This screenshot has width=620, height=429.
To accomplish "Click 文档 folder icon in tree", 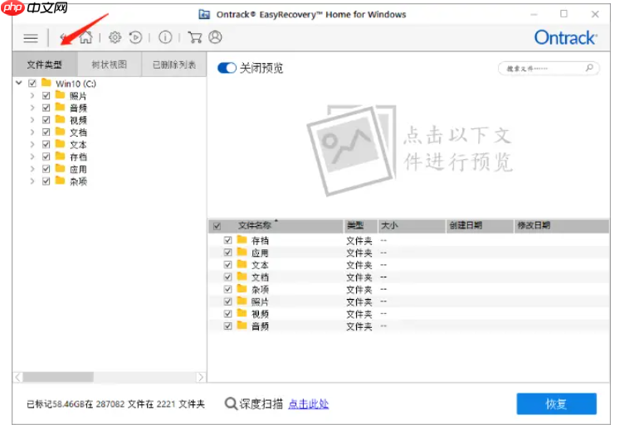I will [60, 132].
